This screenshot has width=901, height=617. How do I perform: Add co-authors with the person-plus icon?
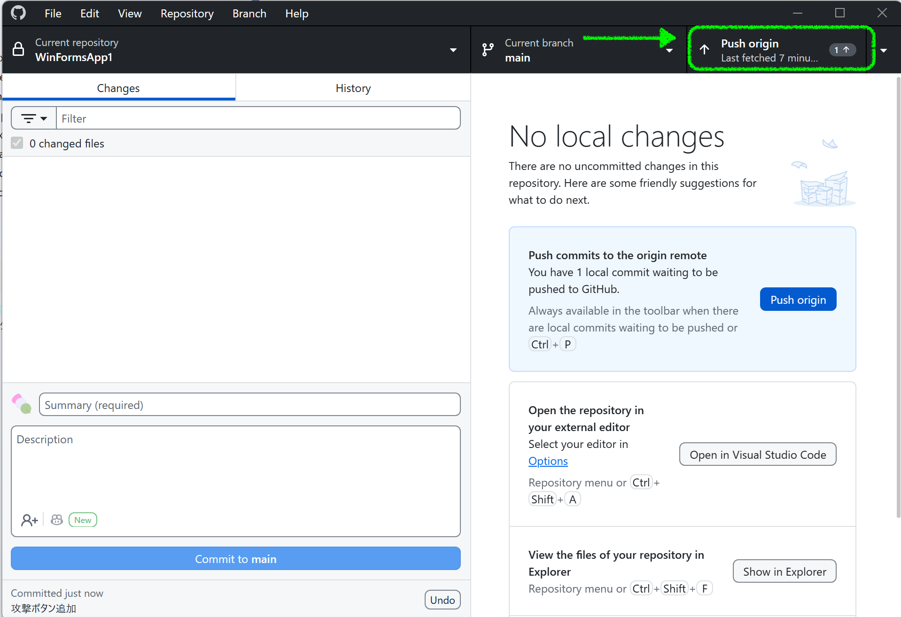29,520
